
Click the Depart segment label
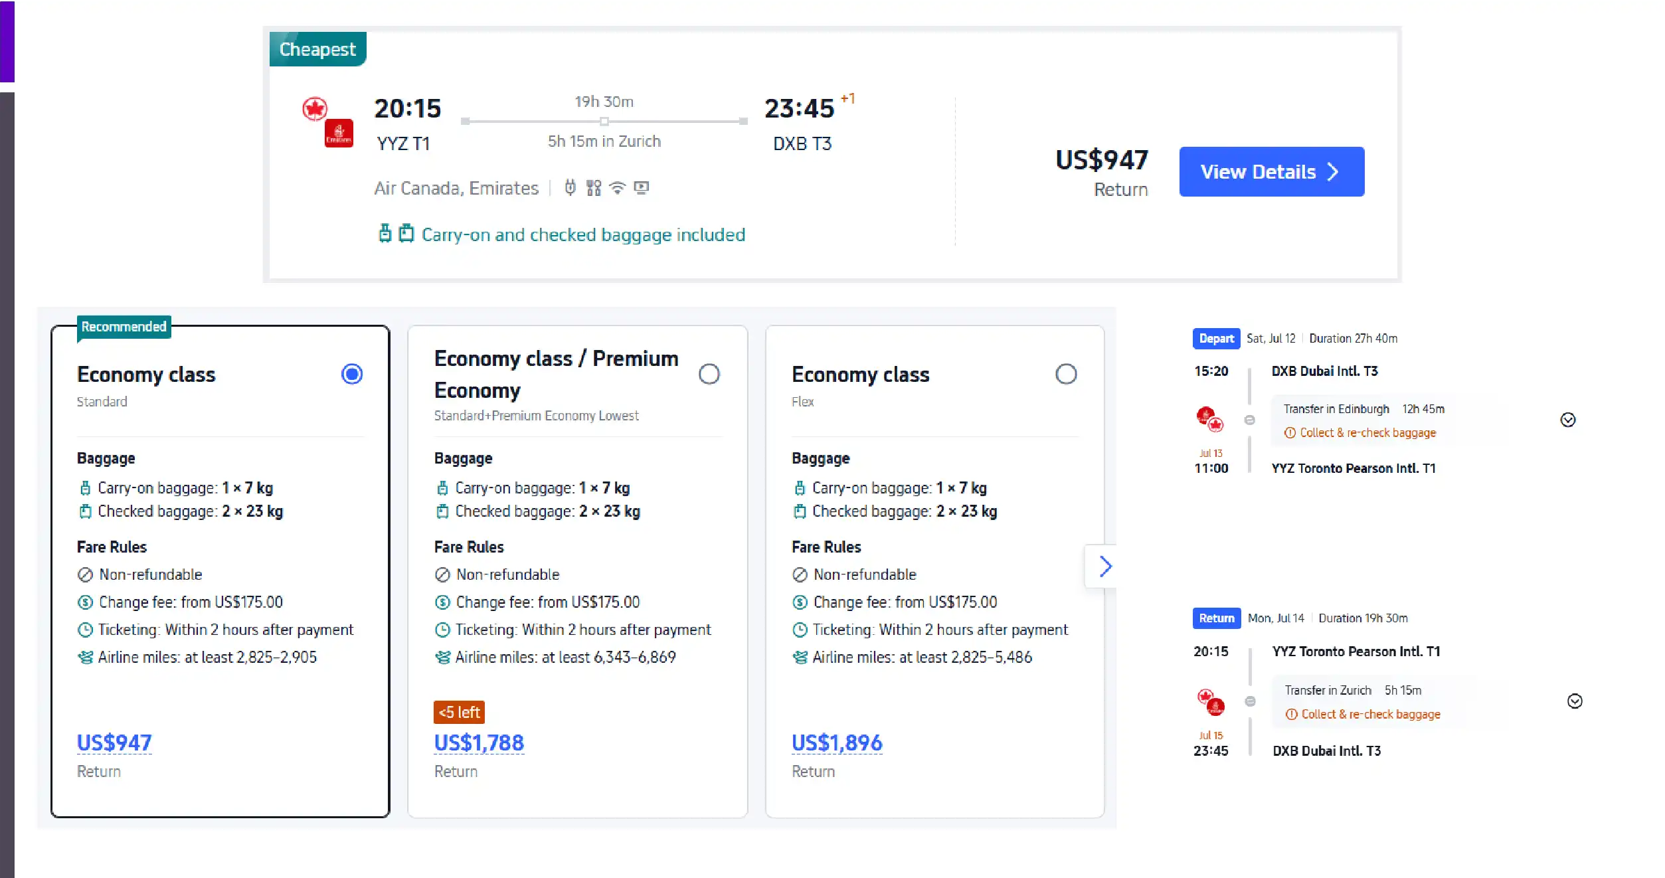point(1215,339)
